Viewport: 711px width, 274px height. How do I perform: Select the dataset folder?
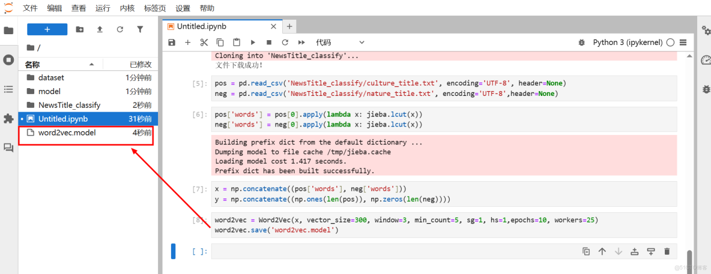point(88,77)
